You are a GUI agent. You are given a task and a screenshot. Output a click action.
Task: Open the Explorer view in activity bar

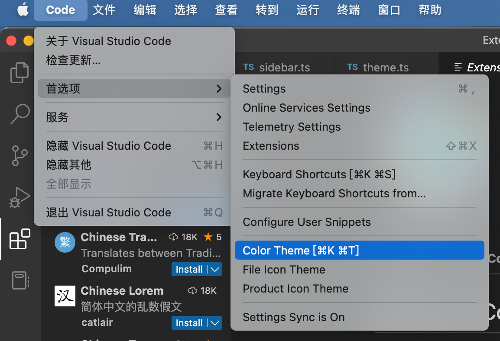pos(20,73)
